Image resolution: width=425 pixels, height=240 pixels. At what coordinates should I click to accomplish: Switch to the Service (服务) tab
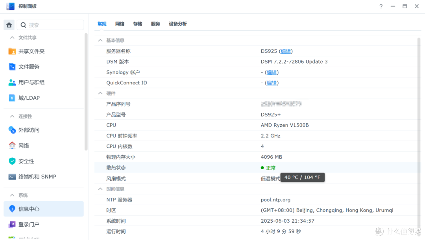[x=155, y=24]
